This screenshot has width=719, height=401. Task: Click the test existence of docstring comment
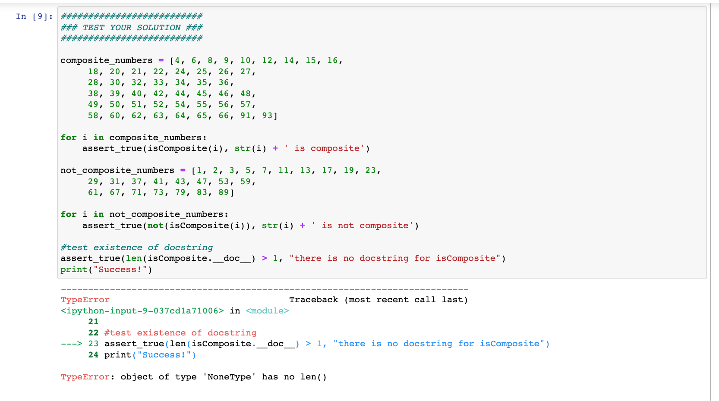click(x=136, y=247)
